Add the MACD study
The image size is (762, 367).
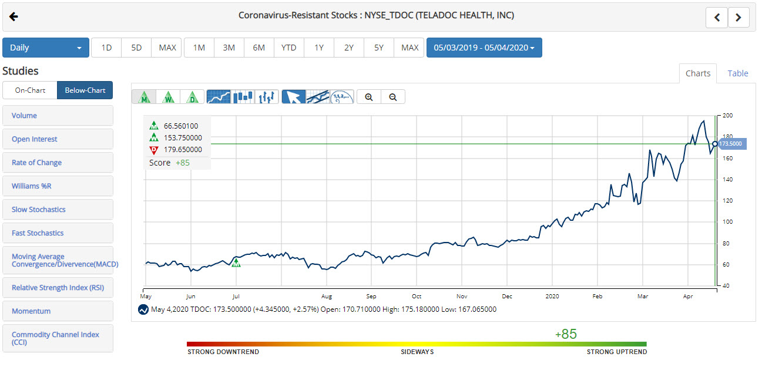pyautogui.click(x=58, y=260)
